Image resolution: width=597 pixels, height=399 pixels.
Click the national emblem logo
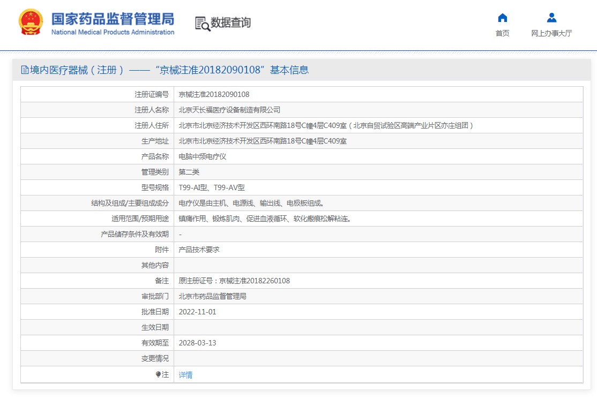pos(31,22)
